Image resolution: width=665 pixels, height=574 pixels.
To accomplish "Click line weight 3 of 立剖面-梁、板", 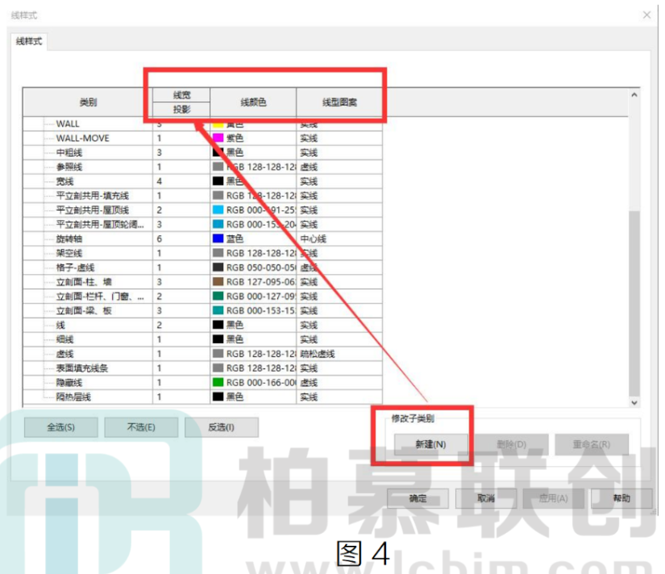I will point(181,310).
